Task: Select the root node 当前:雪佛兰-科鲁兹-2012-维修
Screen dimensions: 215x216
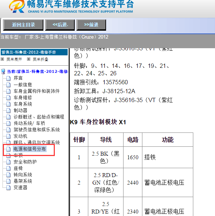Action: [x=37, y=71]
